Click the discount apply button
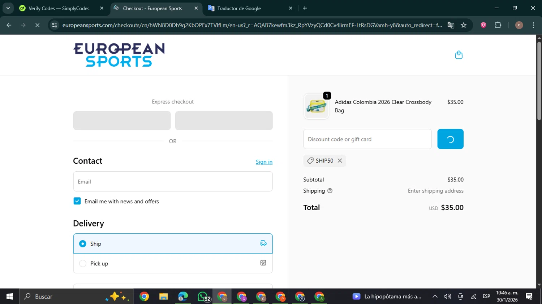 point(450,139)
